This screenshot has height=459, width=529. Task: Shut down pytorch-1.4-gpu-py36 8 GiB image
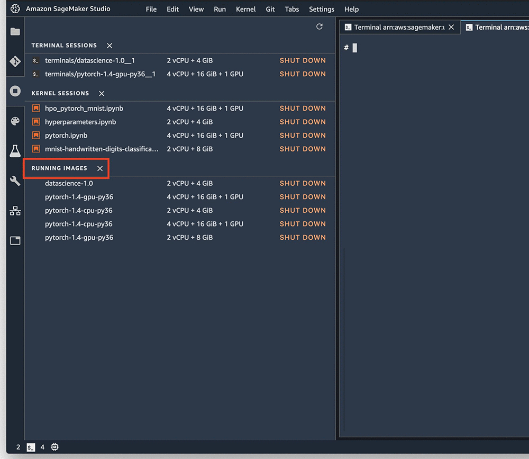click(303, 237)
